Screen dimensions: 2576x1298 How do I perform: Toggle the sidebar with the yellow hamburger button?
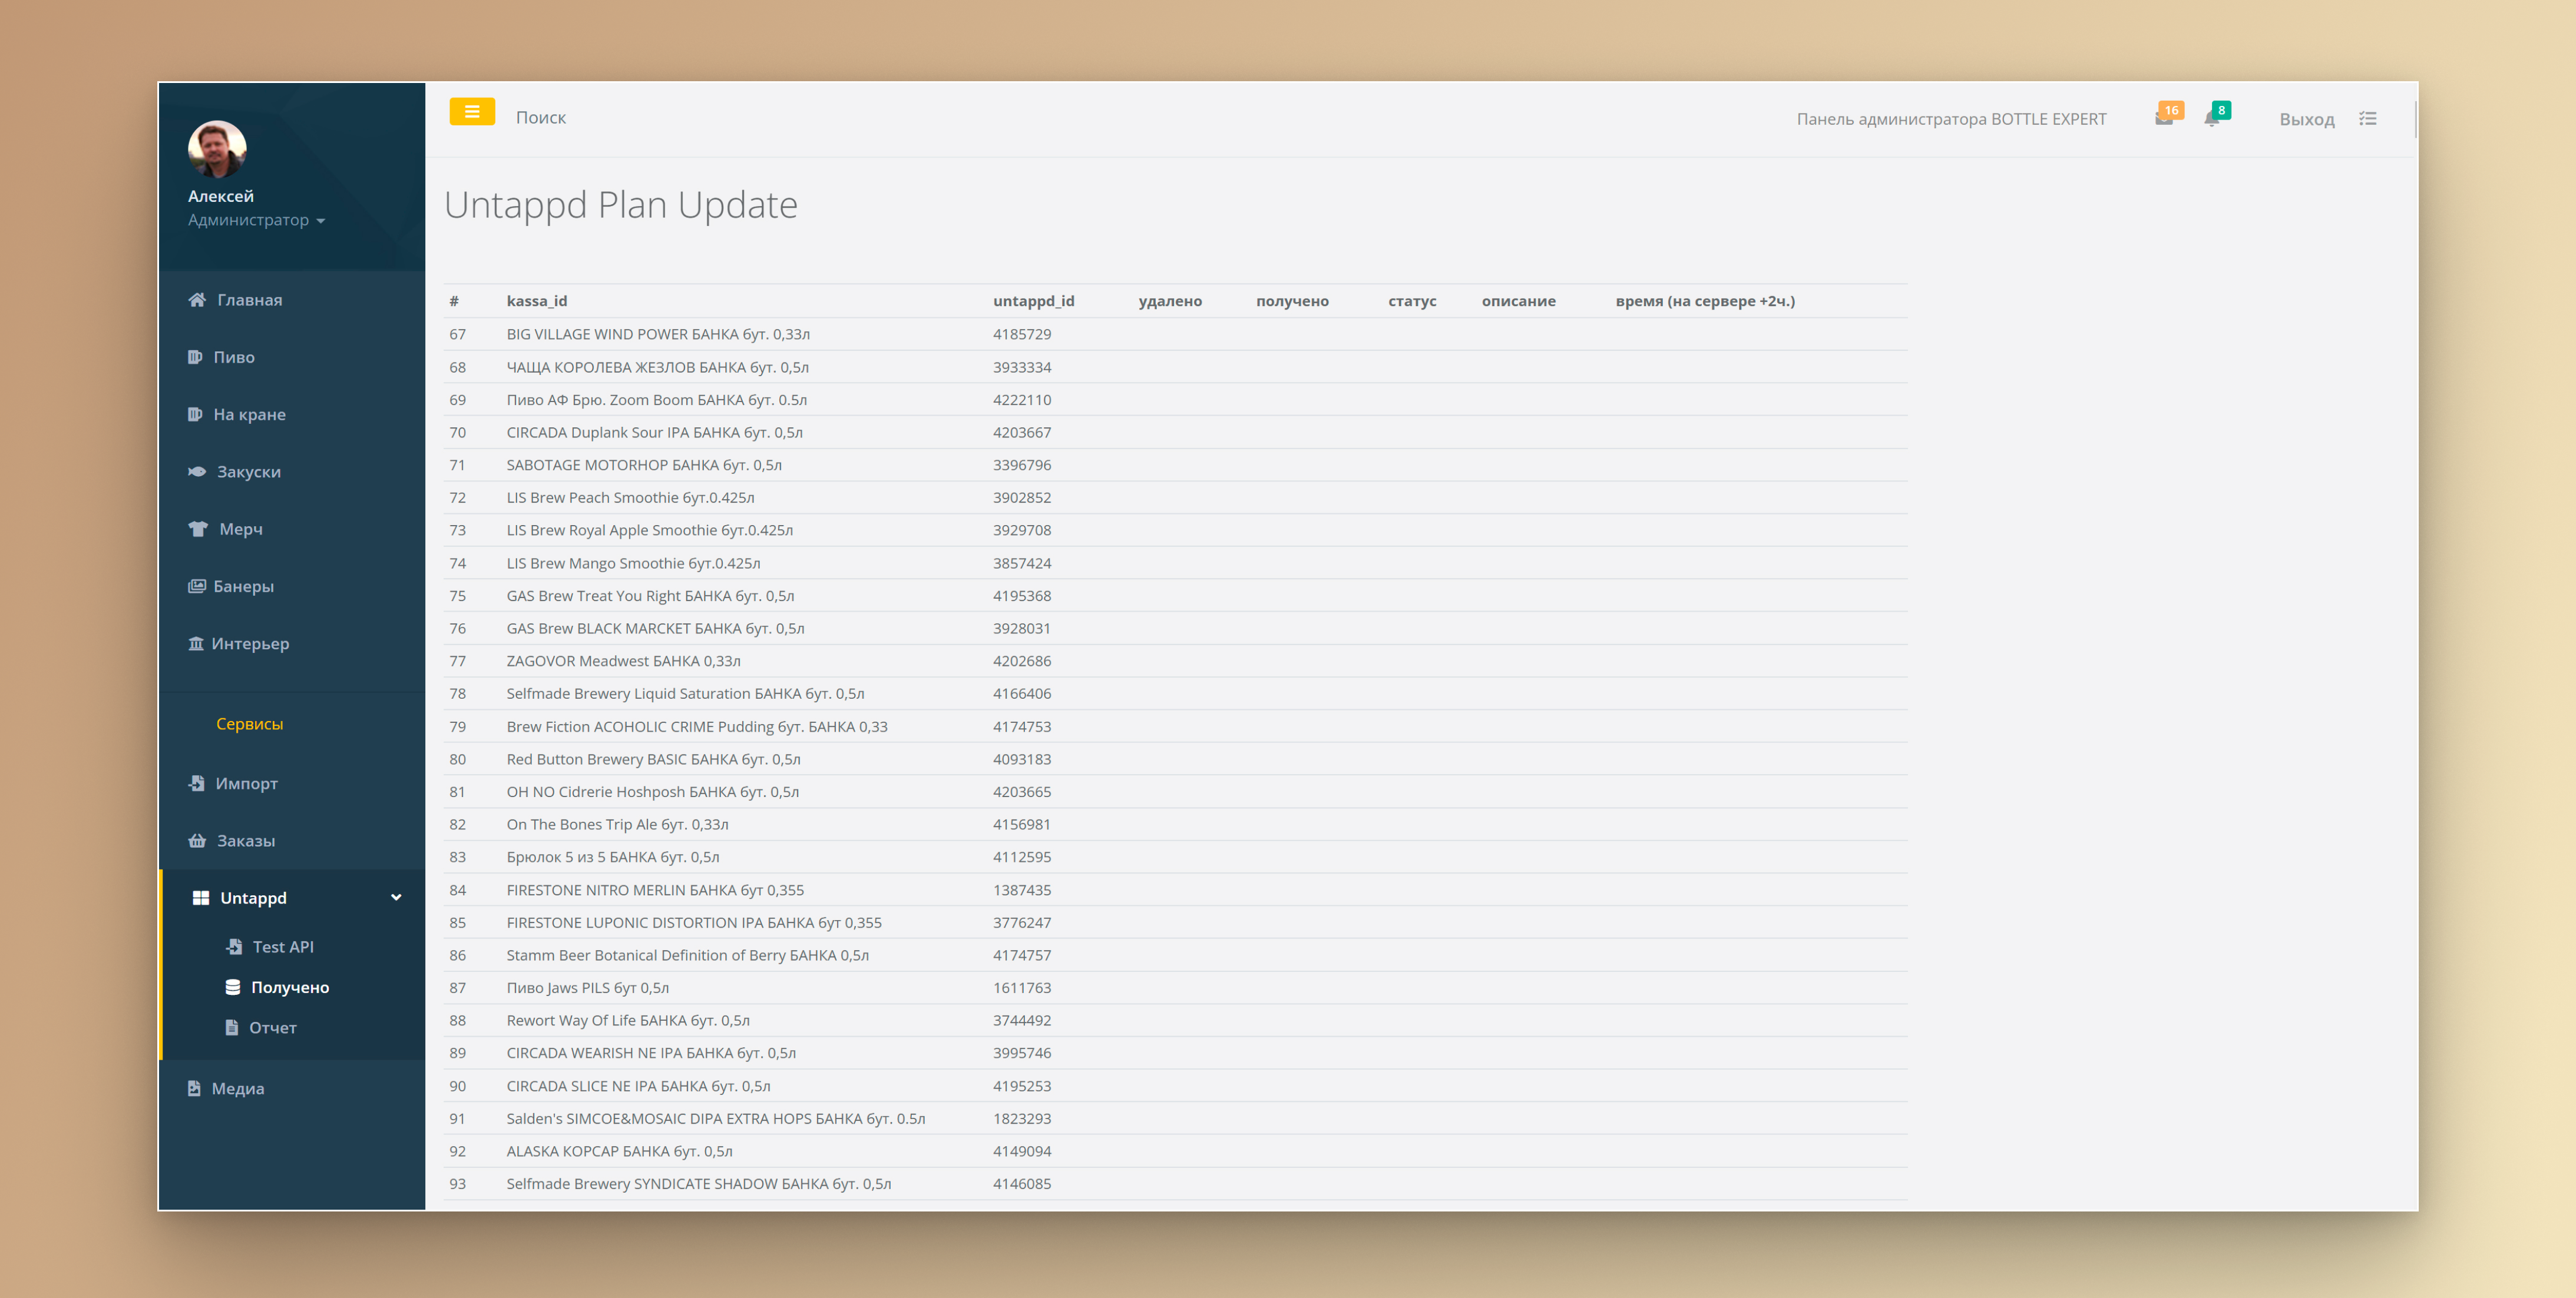(472, 112)
